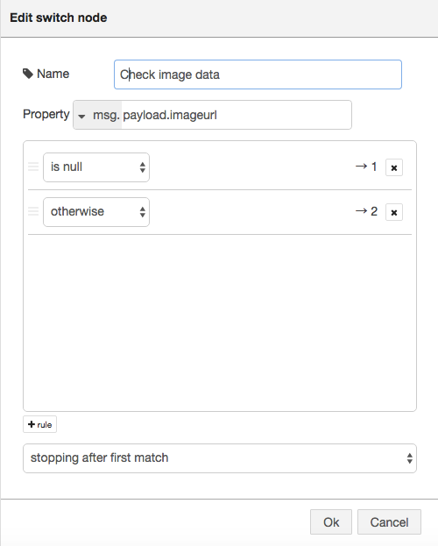Open the msg. property type dropdown

point(97,115)
